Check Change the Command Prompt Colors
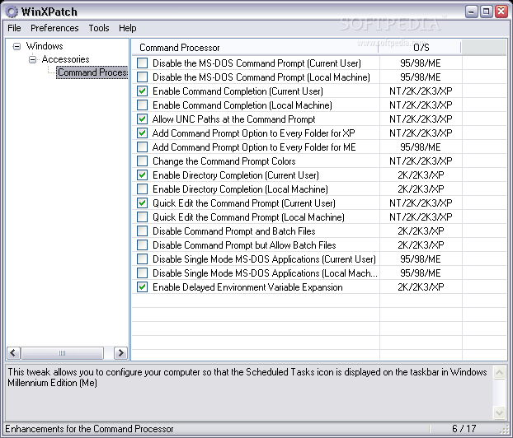The height and width of the screenshot is (438, 513). click(x=143, y=161)
